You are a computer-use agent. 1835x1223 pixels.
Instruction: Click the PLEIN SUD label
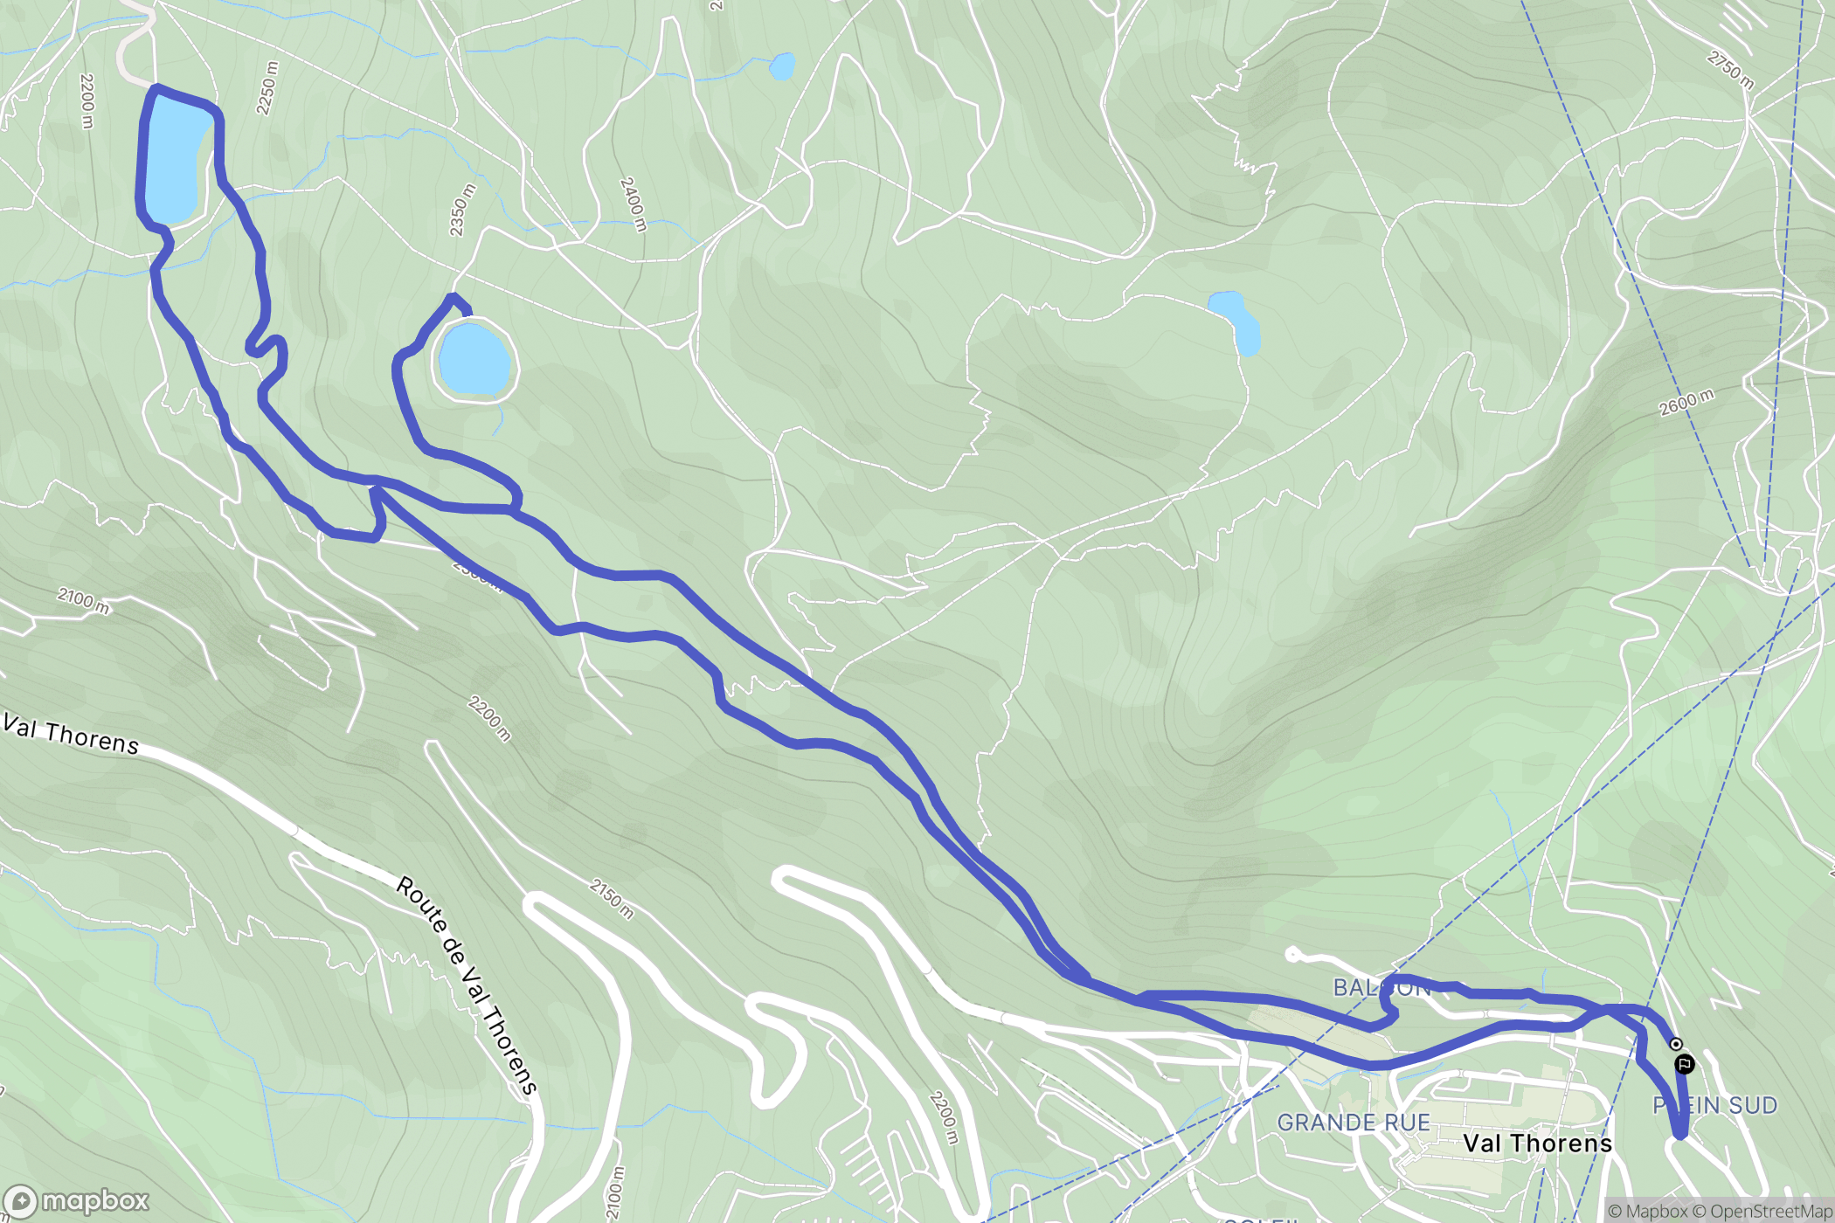coord(1715,1105)
